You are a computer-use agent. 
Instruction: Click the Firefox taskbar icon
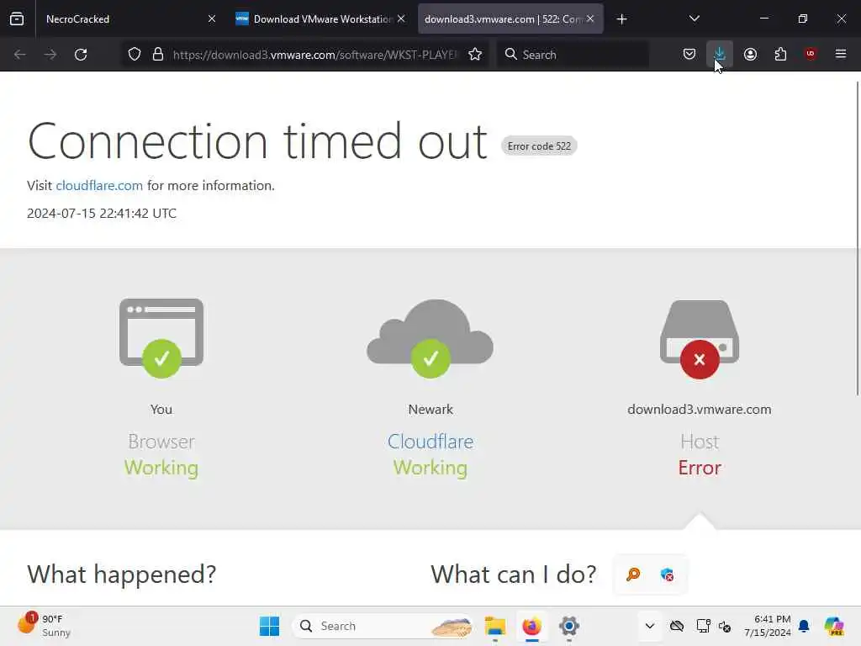click(531, 626)
